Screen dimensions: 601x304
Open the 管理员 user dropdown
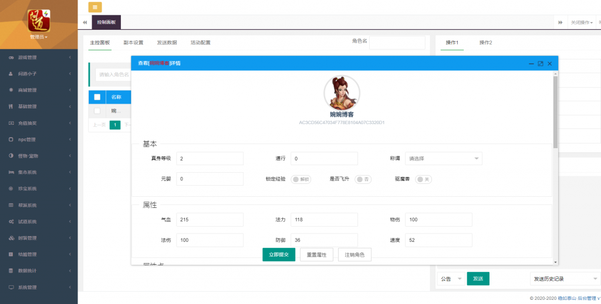pyautogui.click(x=39, y=37)
